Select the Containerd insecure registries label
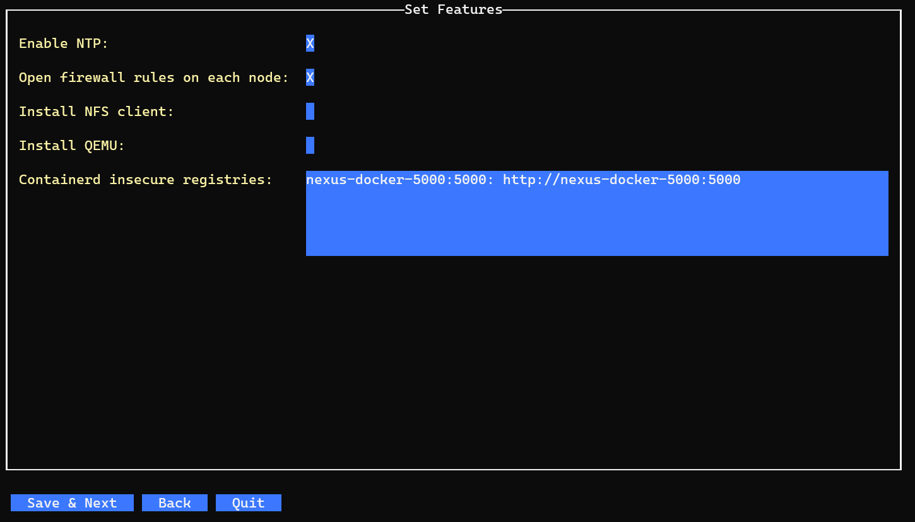This screenshot has width=915, height=522. click(146, 180)
